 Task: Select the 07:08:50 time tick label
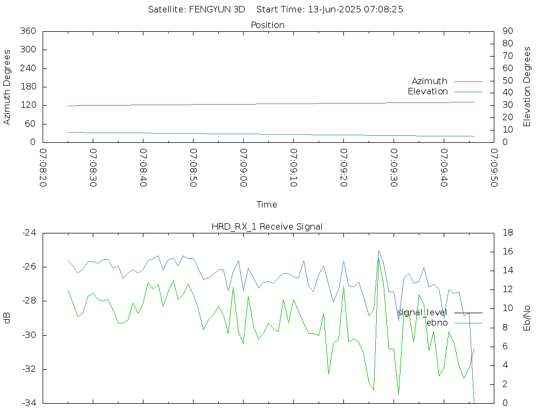click(x=194, y=168)
